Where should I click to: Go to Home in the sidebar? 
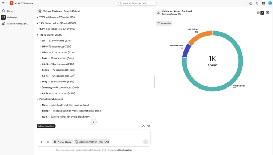pos(10,11)
